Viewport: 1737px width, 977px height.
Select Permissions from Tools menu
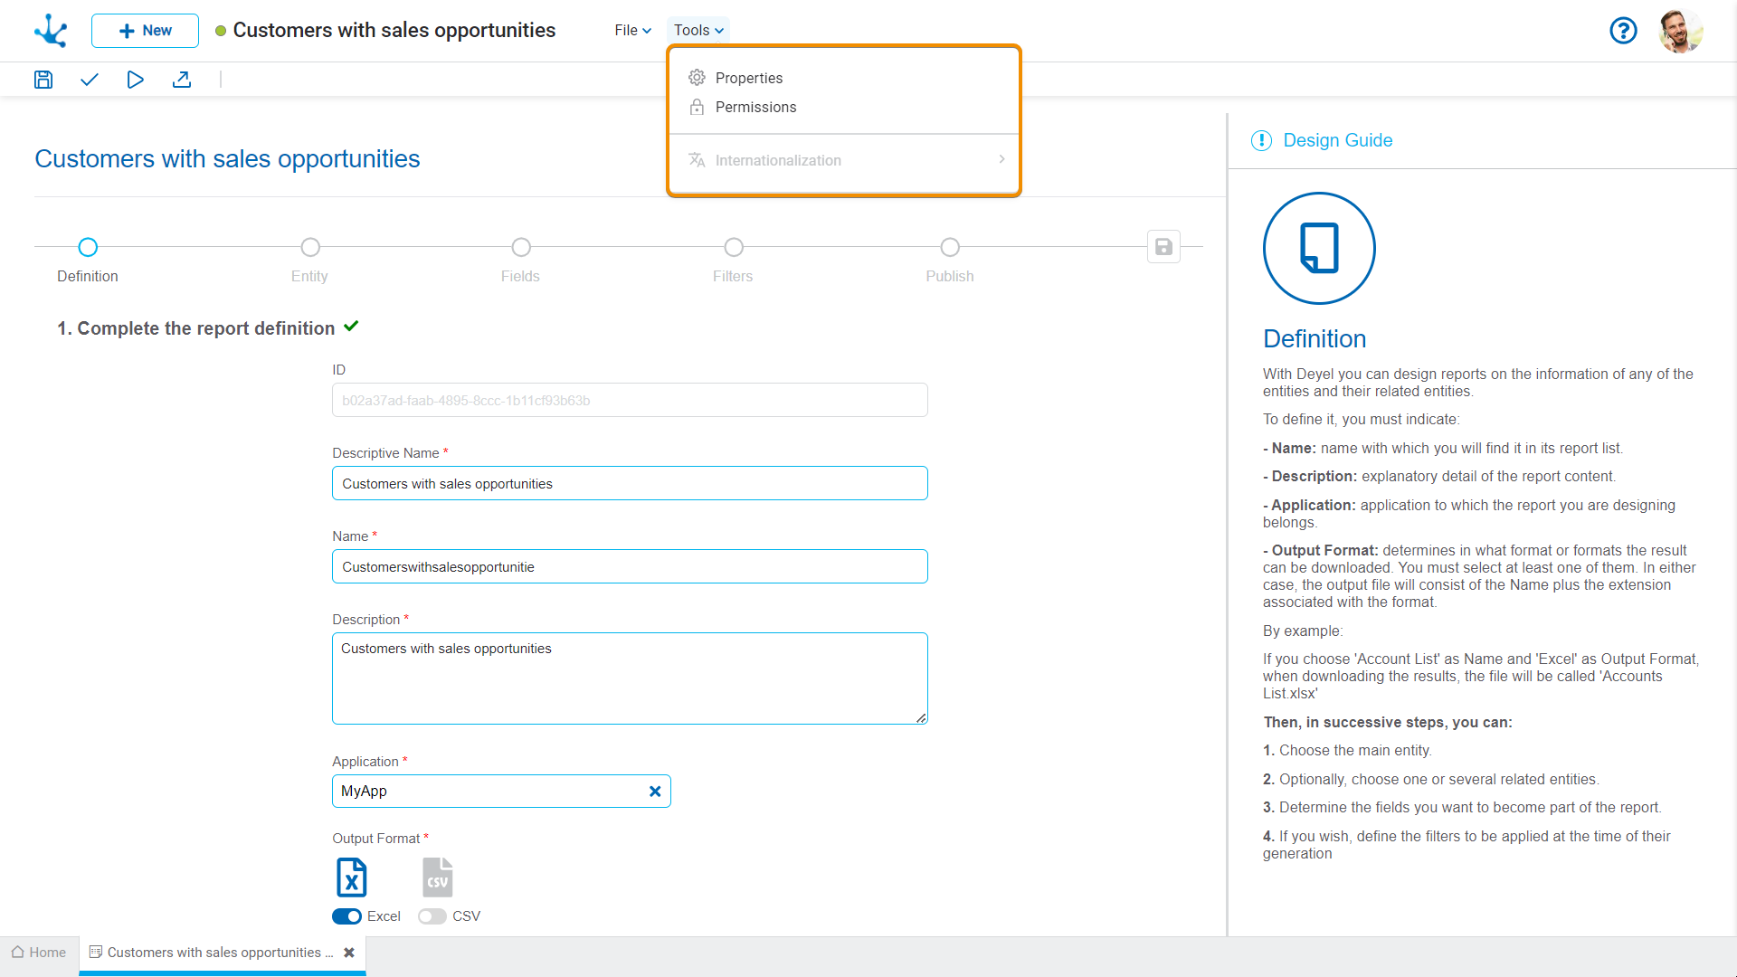click(755, 107)
